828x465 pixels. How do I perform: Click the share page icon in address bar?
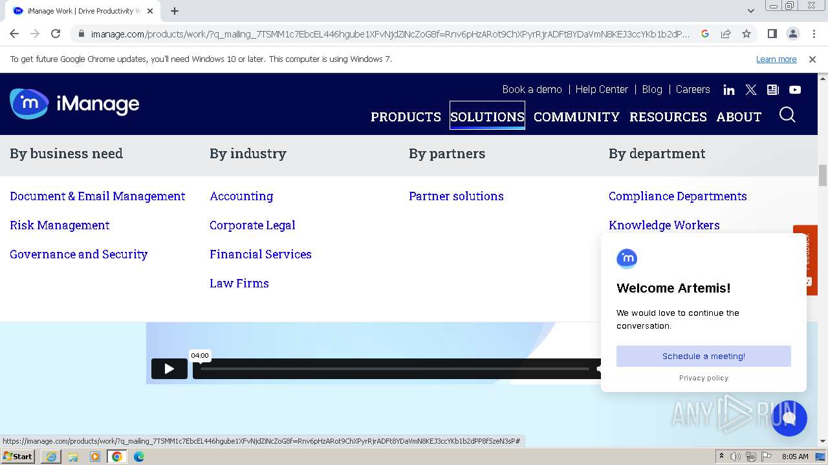pyautogui.click(x=726, y=34)
